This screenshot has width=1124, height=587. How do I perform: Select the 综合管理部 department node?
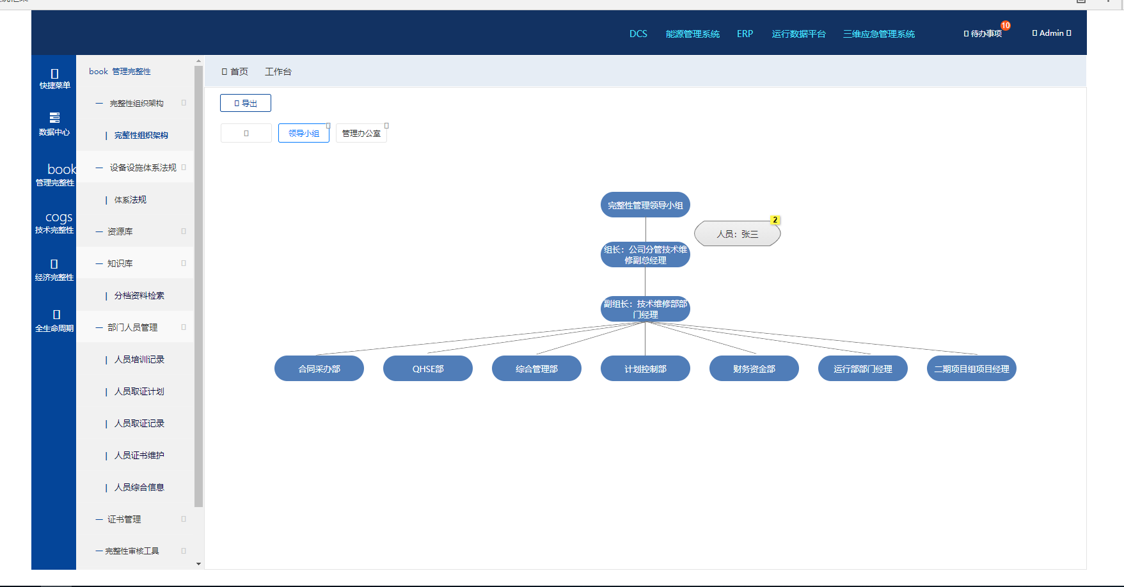537,369
